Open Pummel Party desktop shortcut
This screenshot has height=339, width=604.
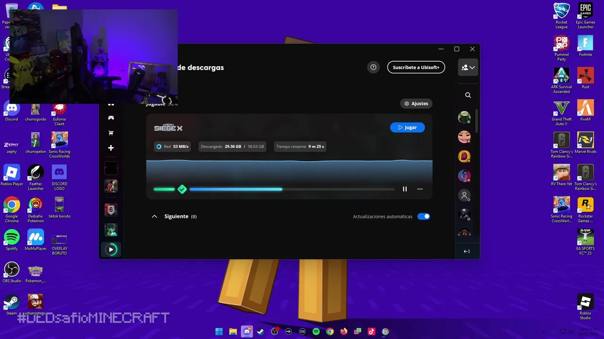tap(562, 48)
